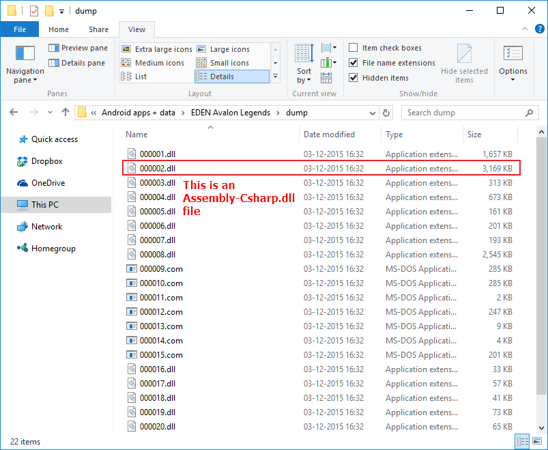Click Size all columns to fit icon
Screen dimensions: 548x450
(x=326, y=78)
